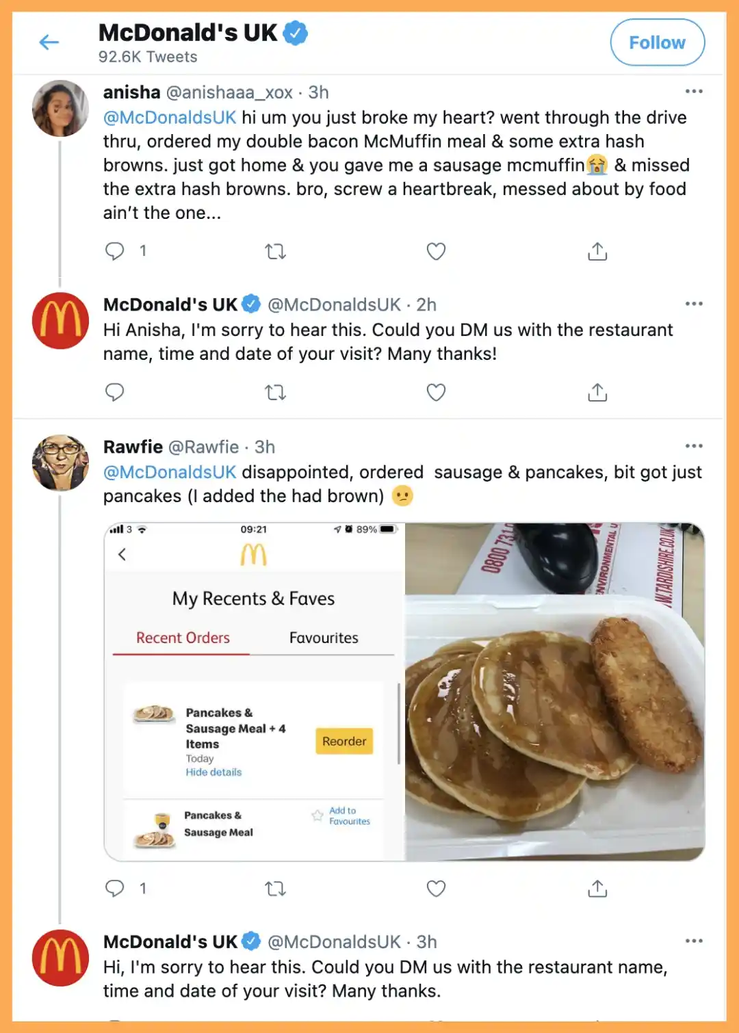The width and height of the screenshot is (739, 1033).
Task: Click the back arrow to leave the thread
Action: [x=48, y=42]
